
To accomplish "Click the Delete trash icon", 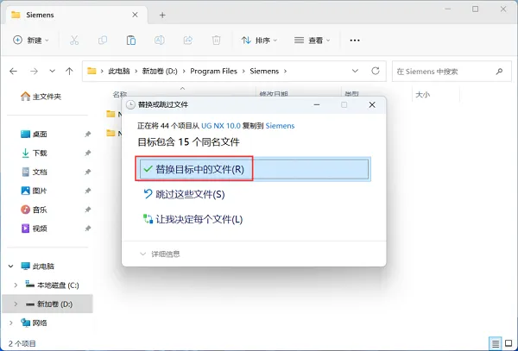I will [217, 41].
